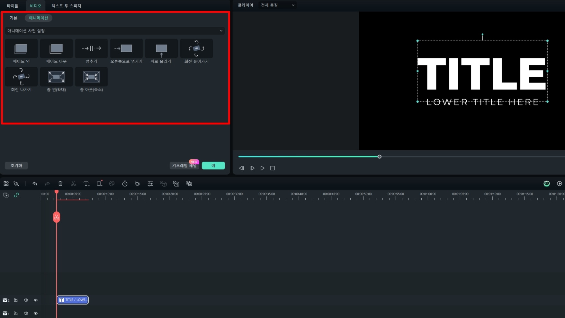
Task: Toggle the auto ripple link icon
Action: 16,195
